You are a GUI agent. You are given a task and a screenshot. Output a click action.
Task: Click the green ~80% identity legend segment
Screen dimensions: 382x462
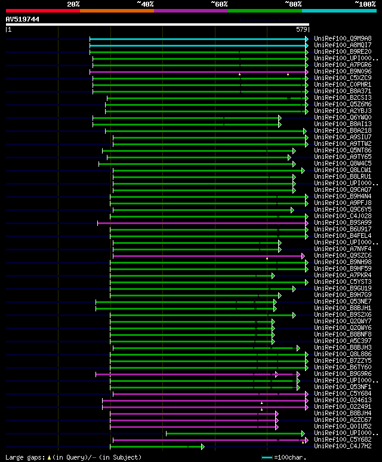(265, 11)
